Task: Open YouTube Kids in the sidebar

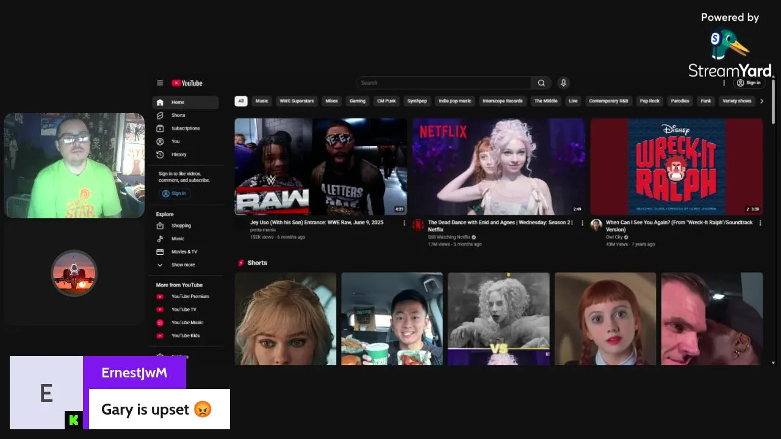Action: click(185, 335)
